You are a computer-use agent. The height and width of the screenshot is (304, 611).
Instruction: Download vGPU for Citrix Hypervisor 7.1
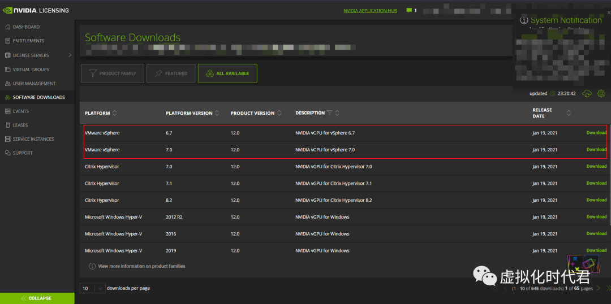click(597, 183)
